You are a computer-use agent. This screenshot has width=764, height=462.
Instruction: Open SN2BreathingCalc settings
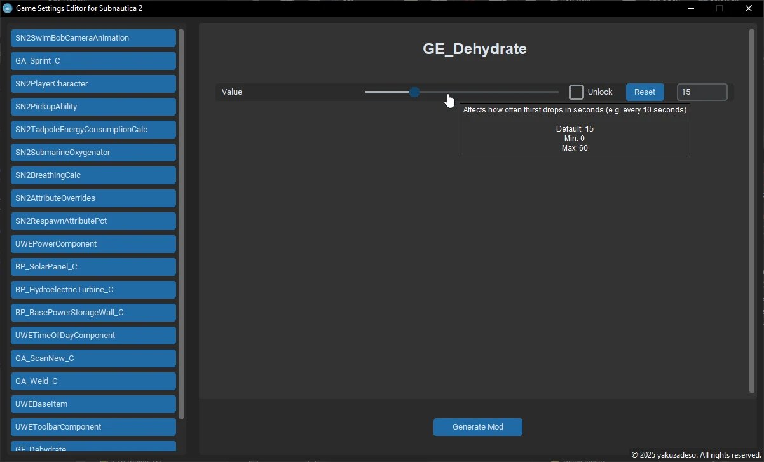(x=93, y=175)
